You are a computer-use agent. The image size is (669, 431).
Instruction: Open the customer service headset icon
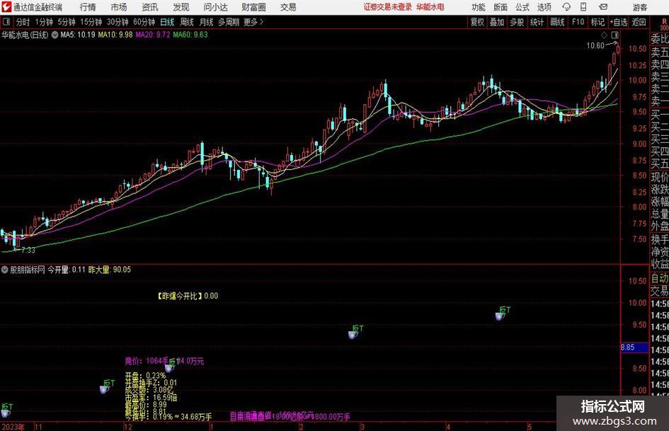point(566,7)
